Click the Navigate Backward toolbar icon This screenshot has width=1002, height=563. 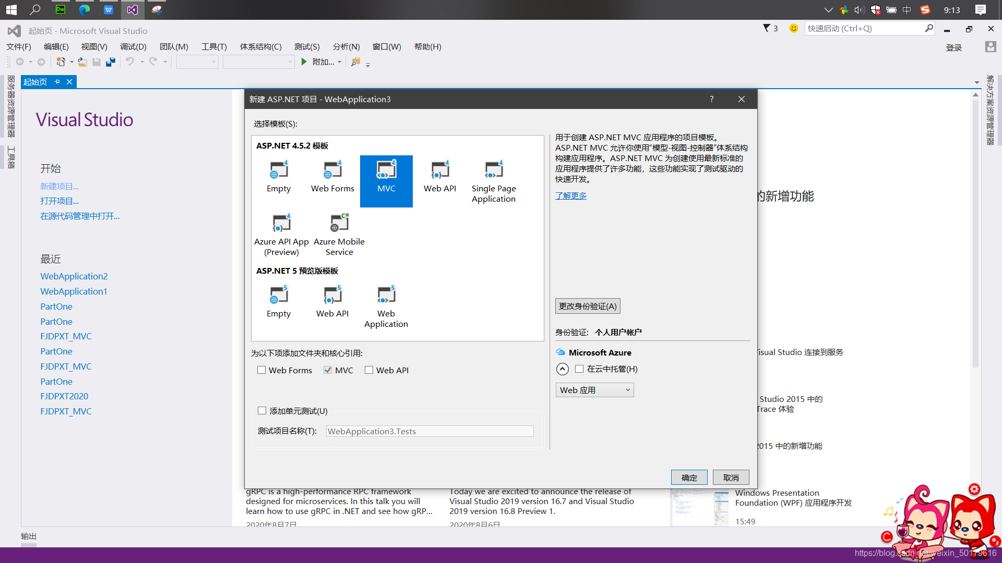20,62
